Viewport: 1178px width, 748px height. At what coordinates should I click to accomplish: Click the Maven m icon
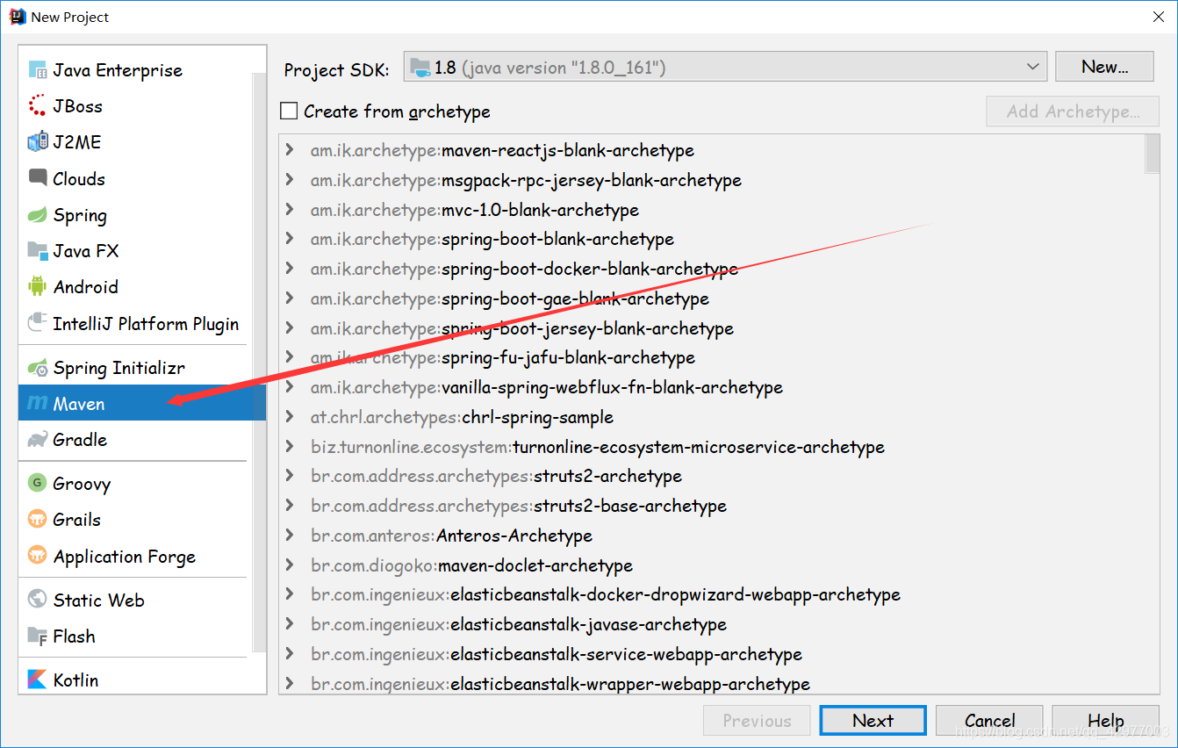pyautogui.click(x=37, y=404)
